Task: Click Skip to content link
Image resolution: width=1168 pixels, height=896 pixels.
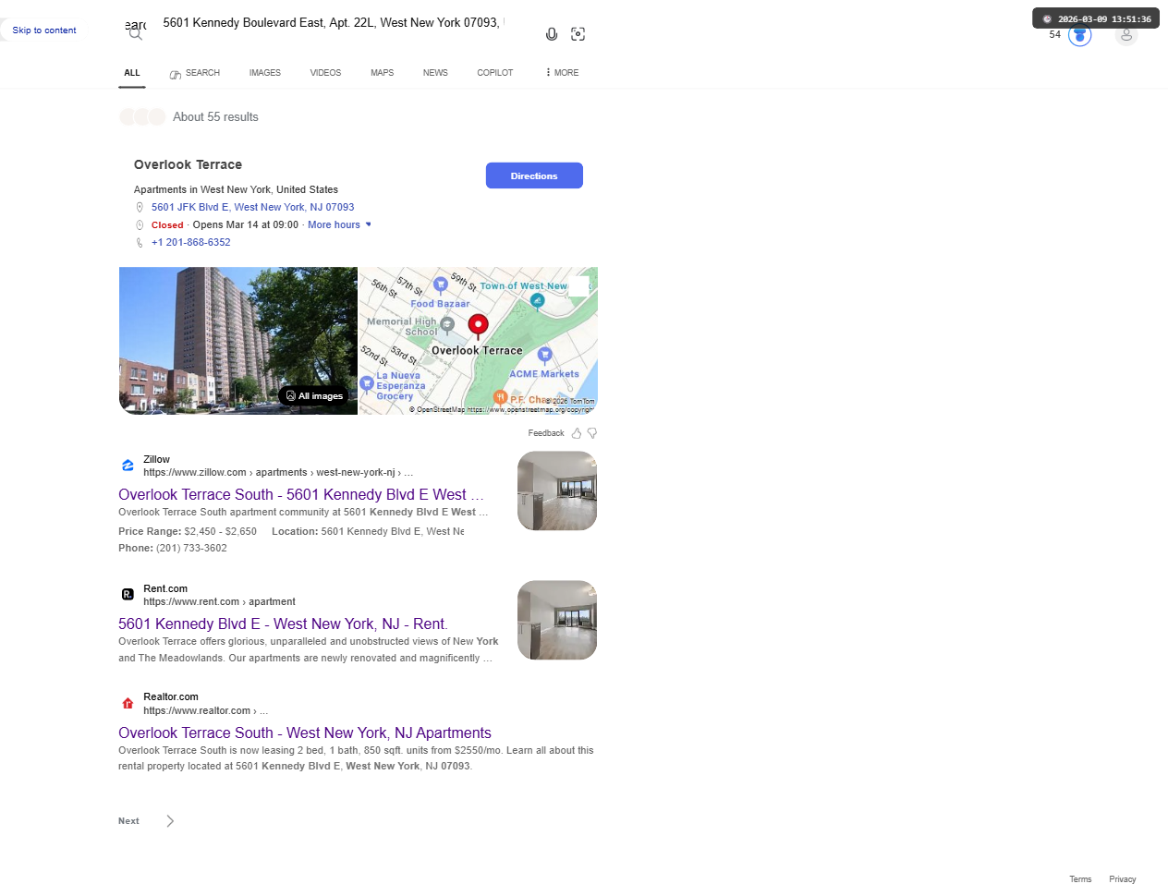Action: coord(44,30)
